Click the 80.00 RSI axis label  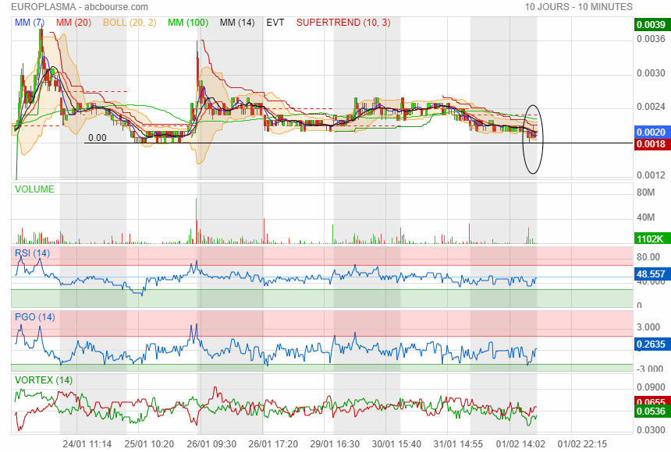coord(648,256)
